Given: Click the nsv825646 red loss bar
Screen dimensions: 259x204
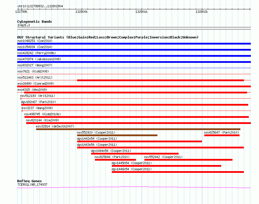Looking at the screenshot, I should pos(115,160).
